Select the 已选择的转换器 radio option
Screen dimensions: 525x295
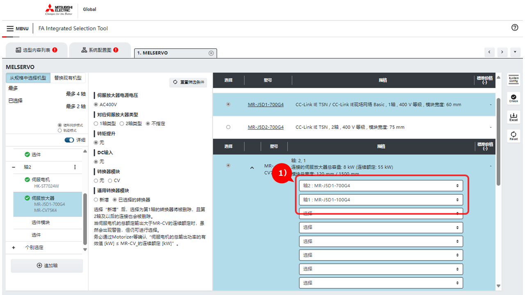115,200
